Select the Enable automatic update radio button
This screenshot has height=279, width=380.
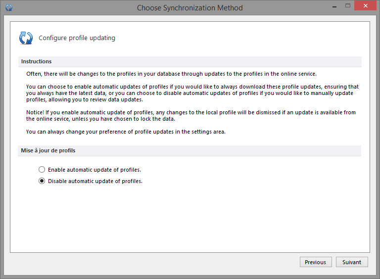(42, 170)
